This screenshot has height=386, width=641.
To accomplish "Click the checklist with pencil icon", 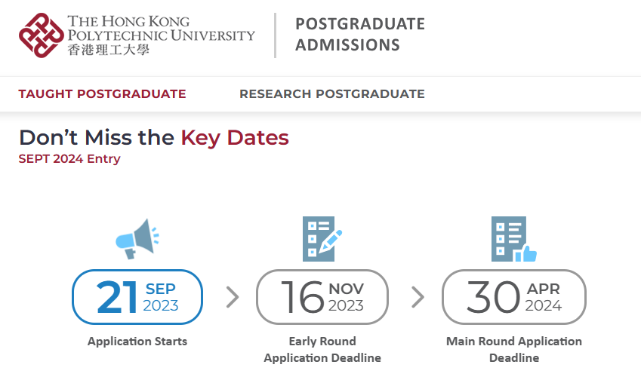I will pyautogui.click(x=322, y=239).
